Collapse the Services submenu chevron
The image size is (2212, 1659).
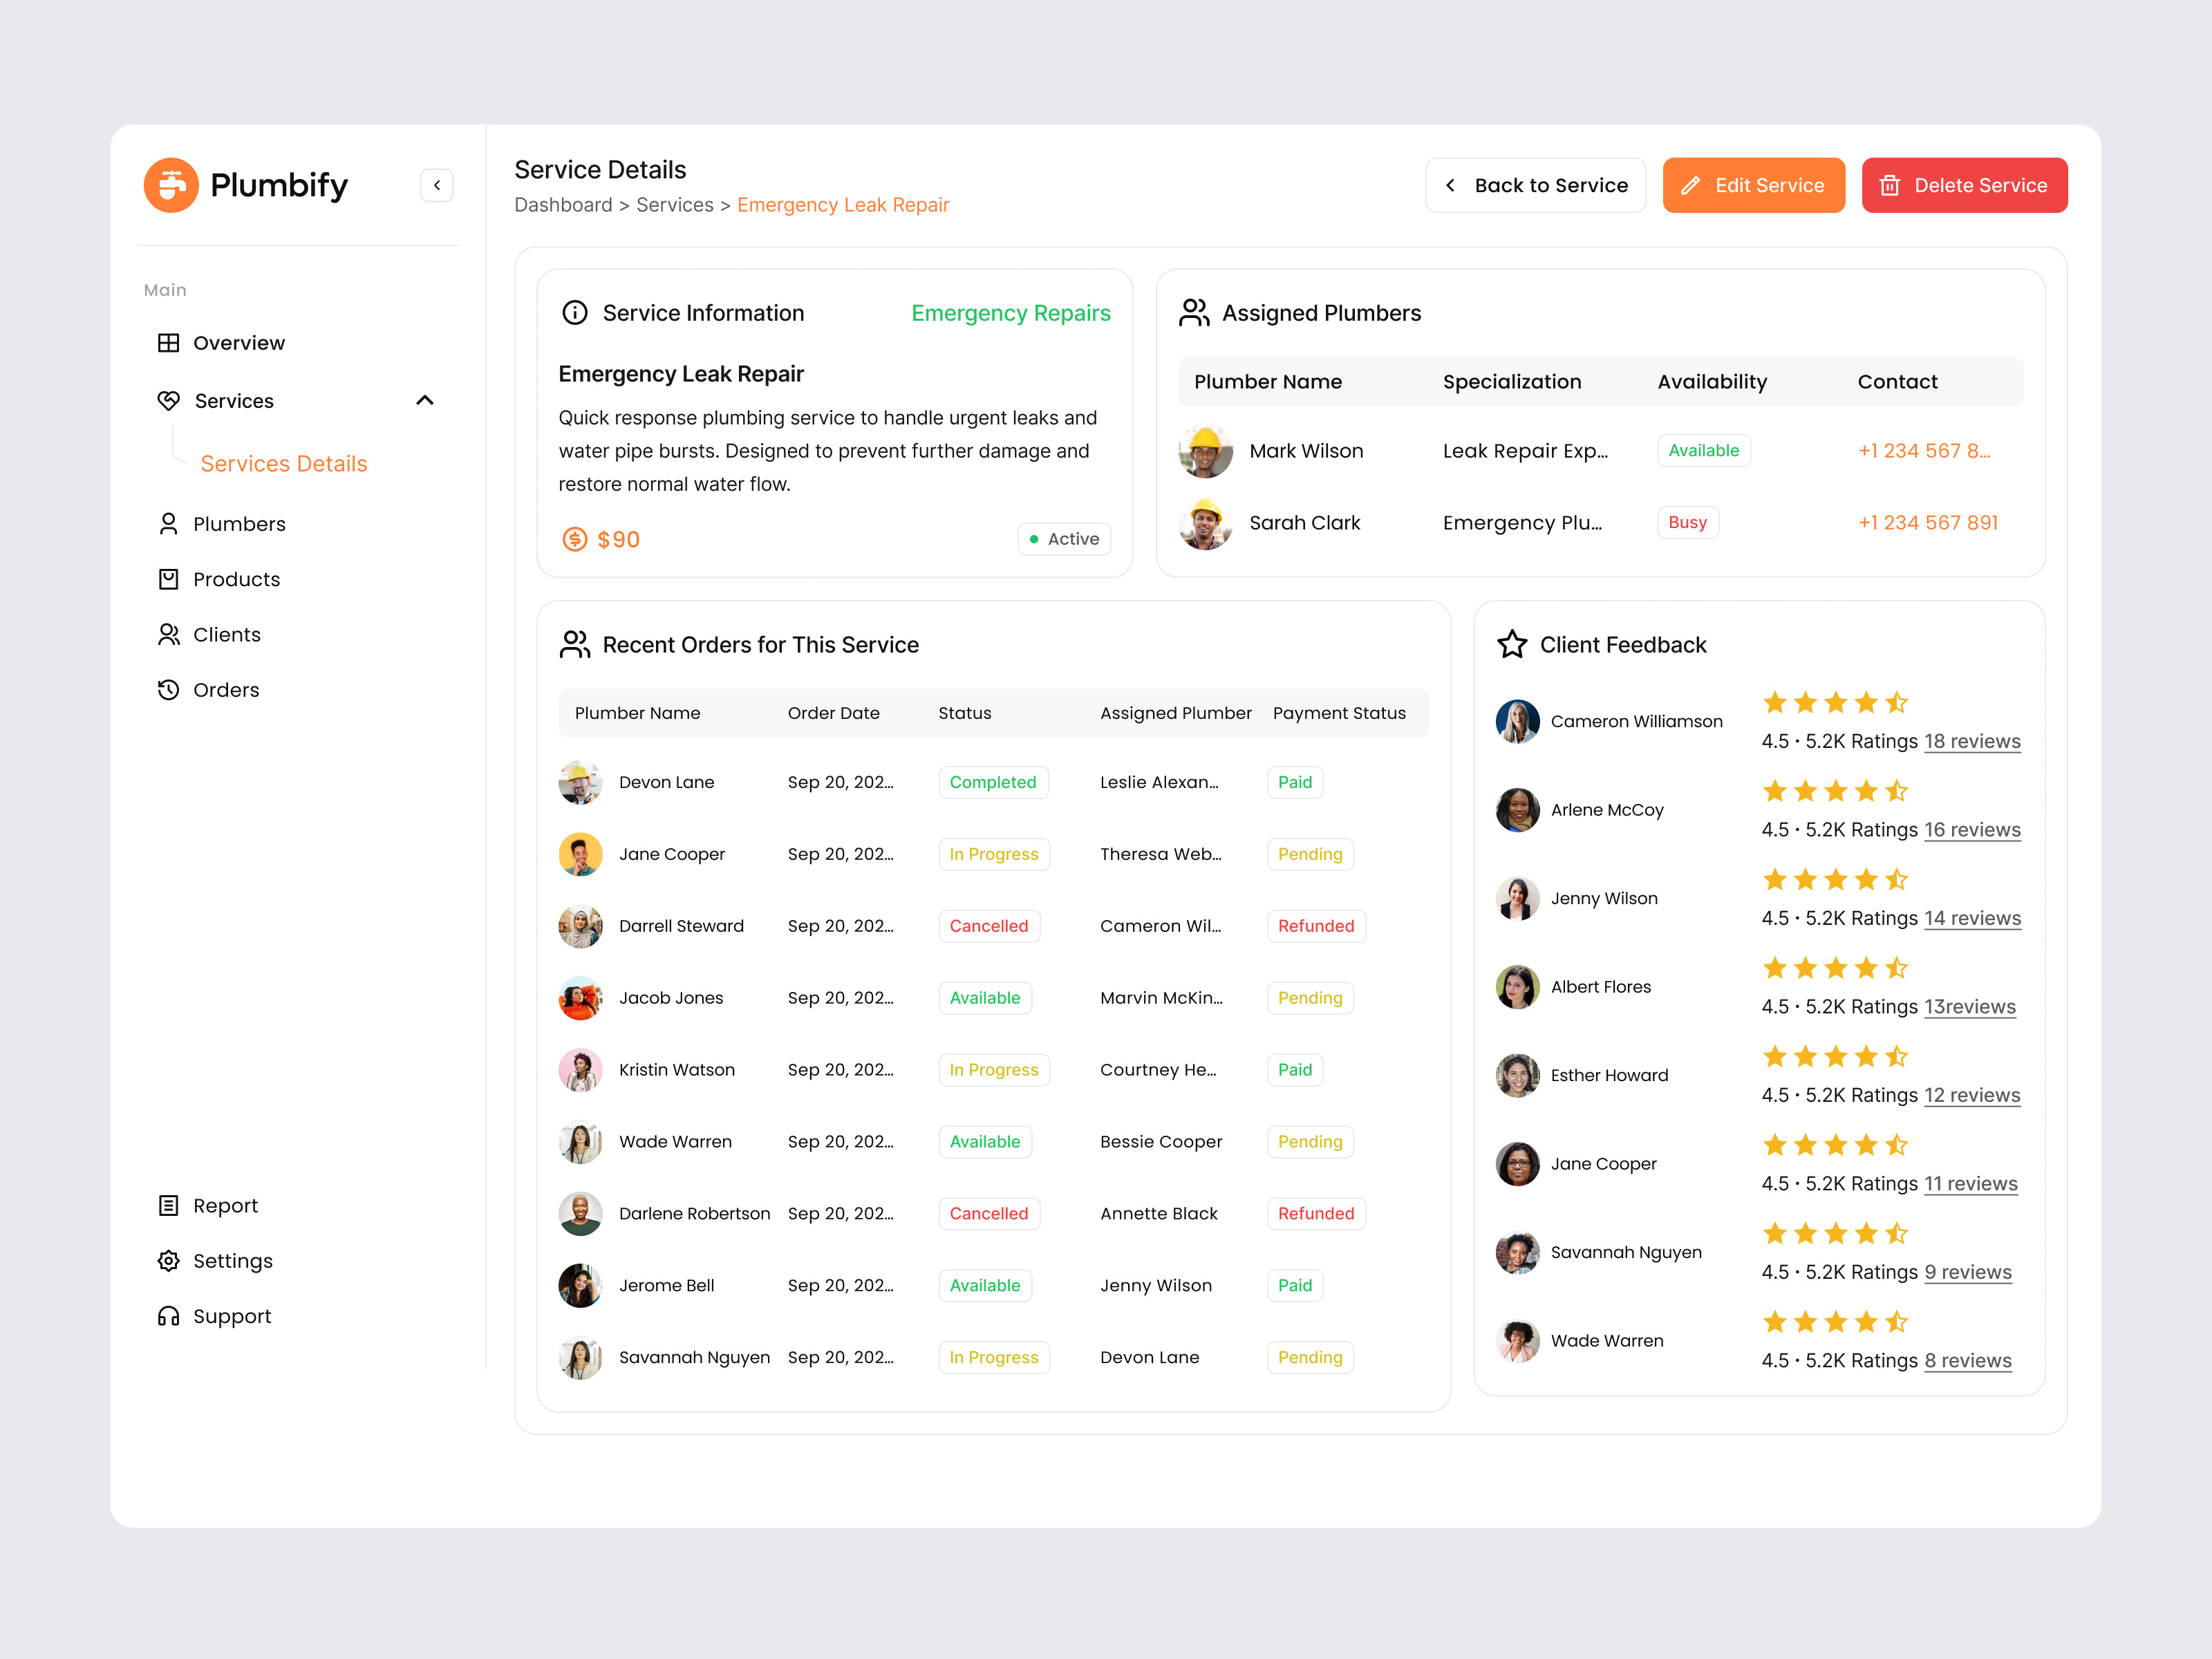coord(425,400)
